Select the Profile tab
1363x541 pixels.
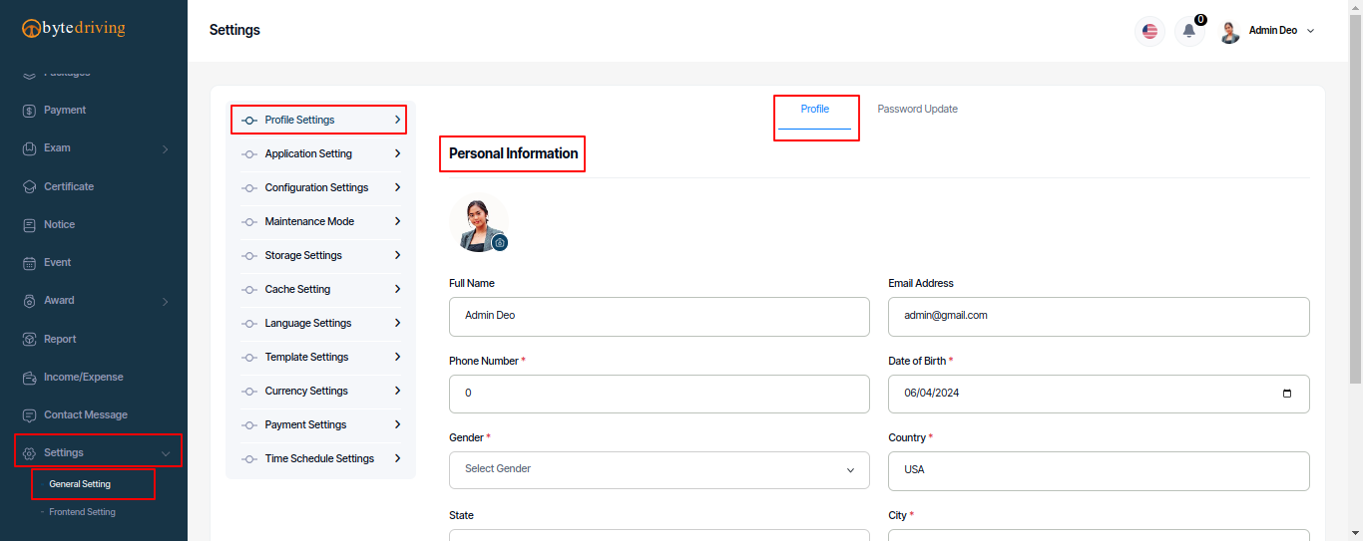pos(815,110)
